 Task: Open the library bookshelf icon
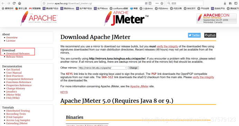pyautogui.click(x=230, y=3)
